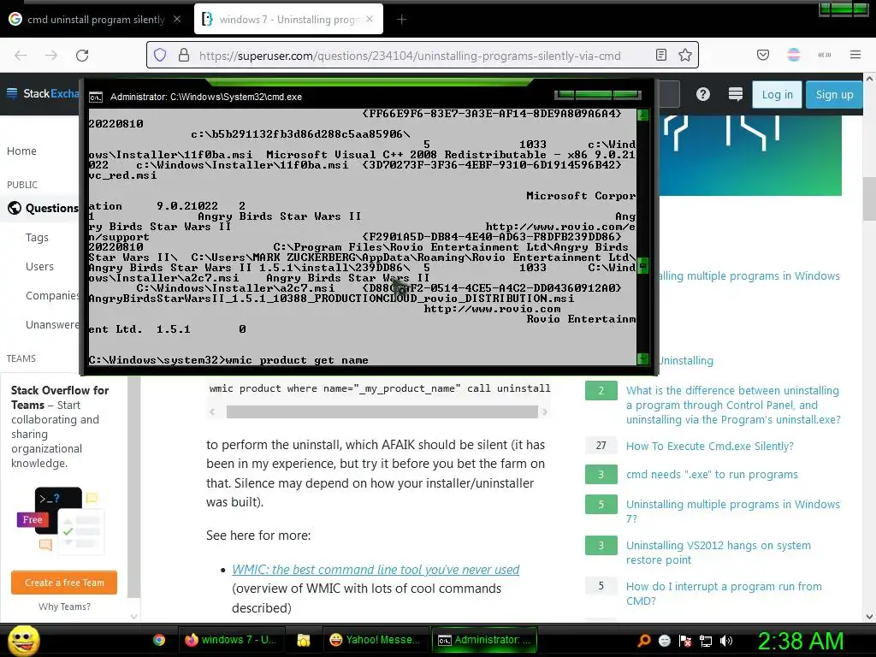Click the orange search tray icon
Viewport: 876px width, 657px height.
tap(644, 640)
